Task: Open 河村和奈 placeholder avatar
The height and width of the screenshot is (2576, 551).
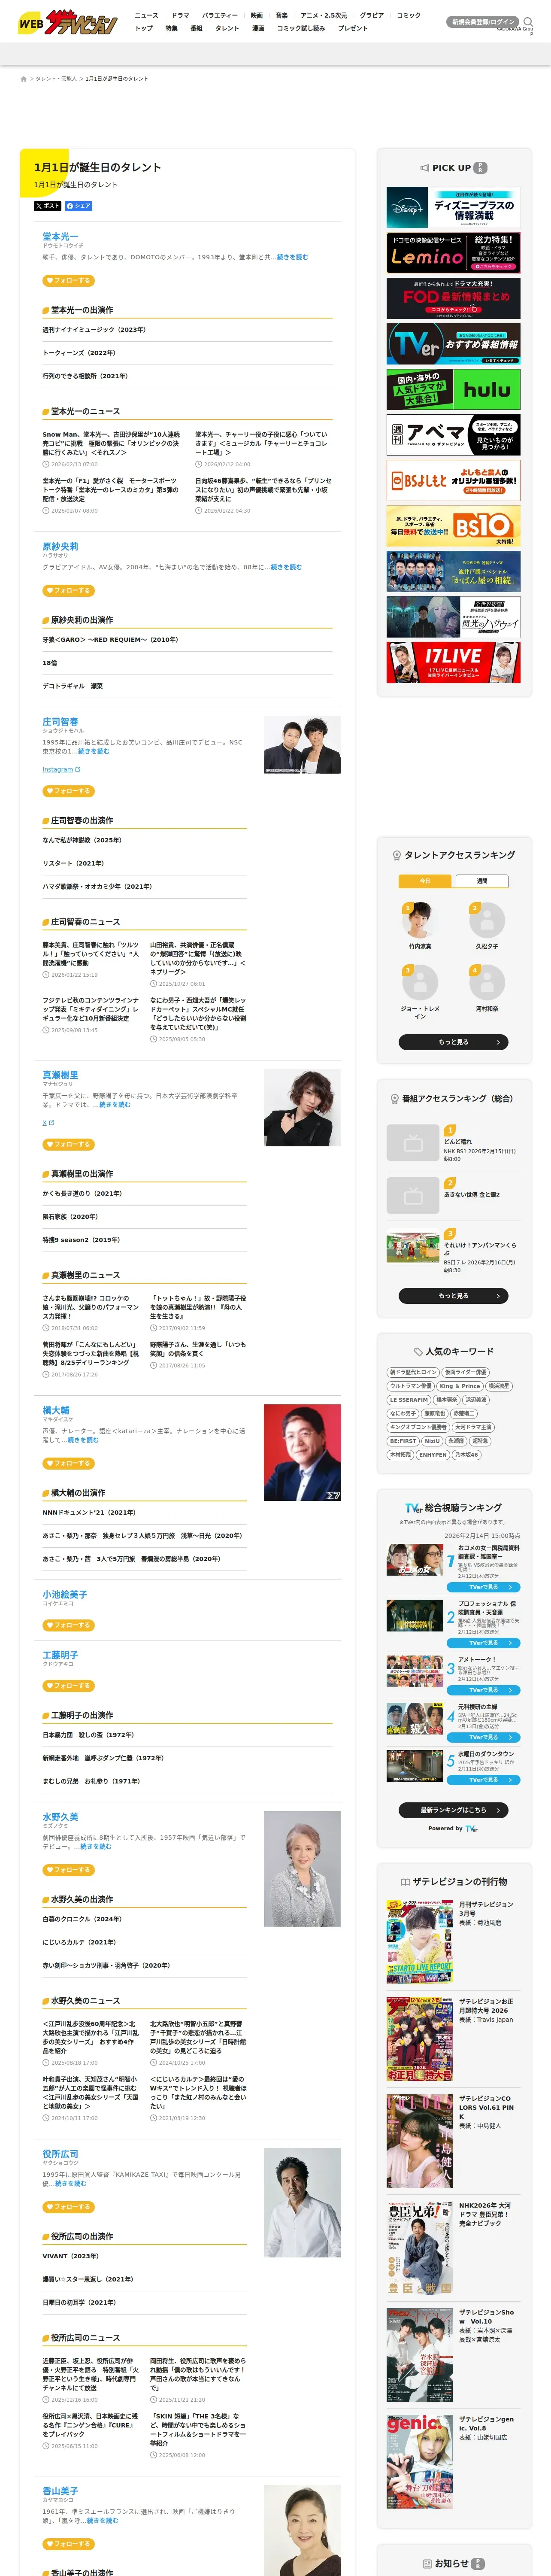Action: (x=487, y=982)
